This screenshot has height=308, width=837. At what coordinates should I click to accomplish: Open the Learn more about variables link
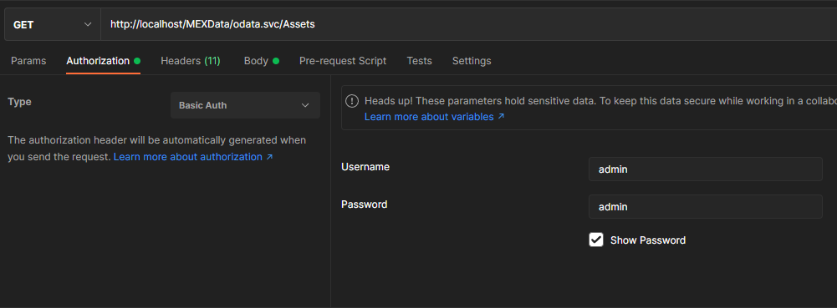coord(434,117)
